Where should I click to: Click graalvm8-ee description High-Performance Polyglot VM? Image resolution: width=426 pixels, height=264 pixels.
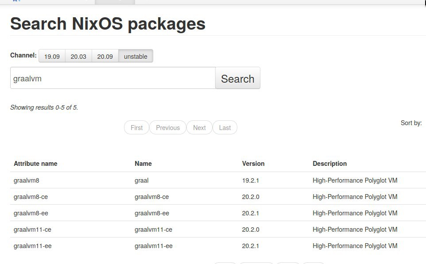[x=355, y=213]
